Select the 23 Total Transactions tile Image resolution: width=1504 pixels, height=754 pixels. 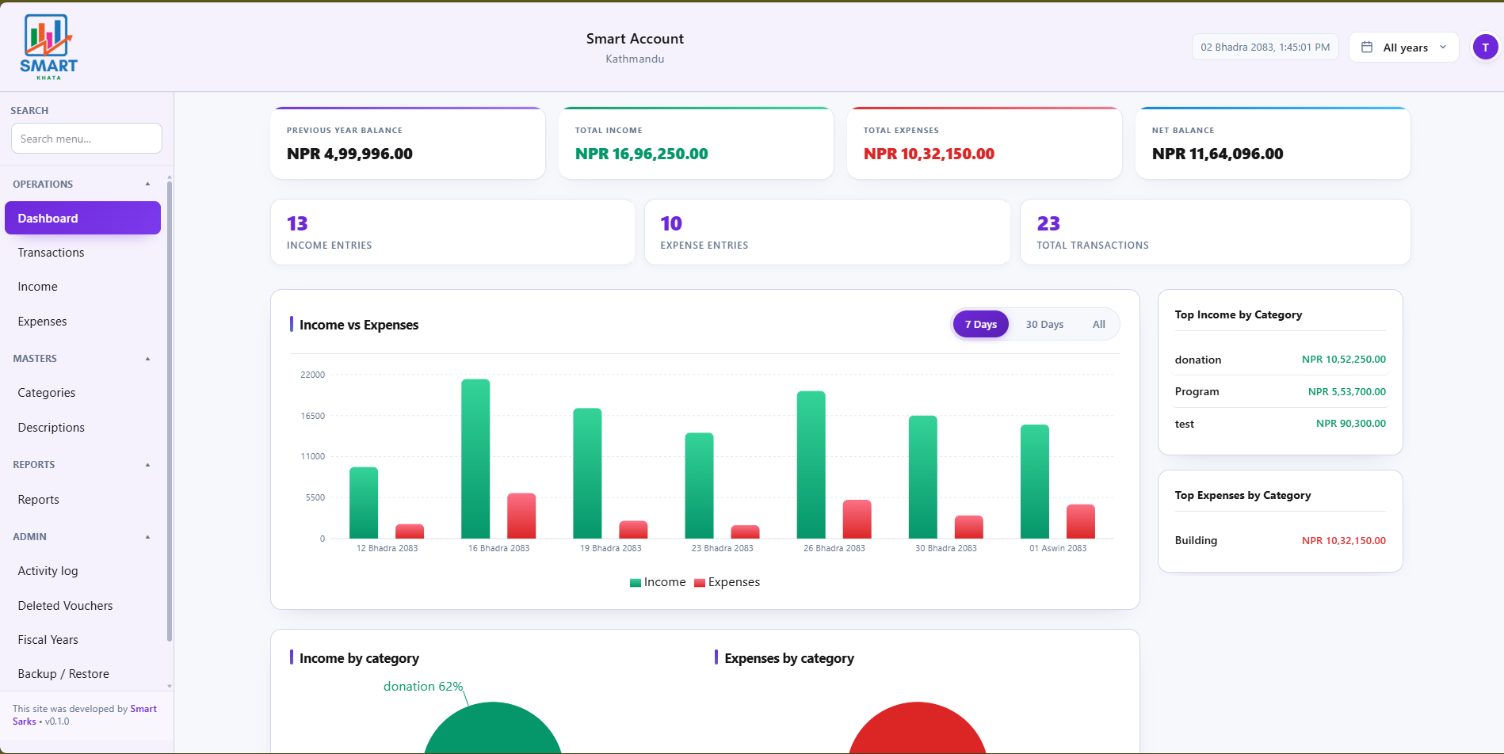click(x=1216, y=232)
